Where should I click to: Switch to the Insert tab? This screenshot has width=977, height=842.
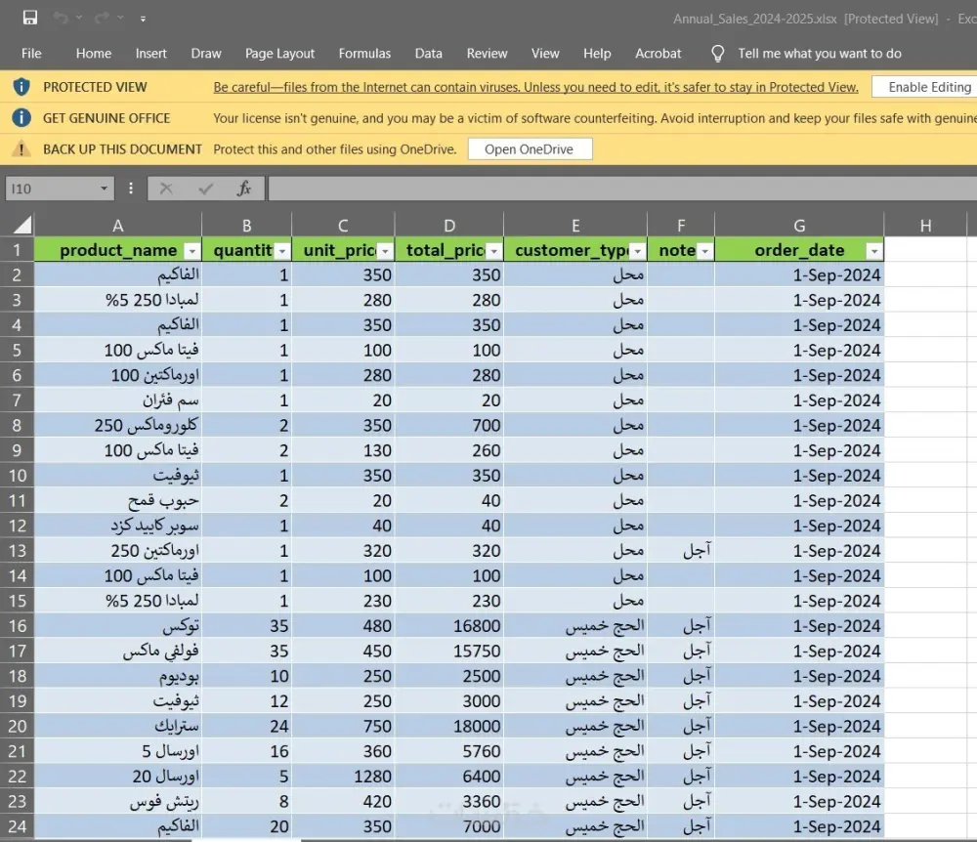[x=150, y=54]
